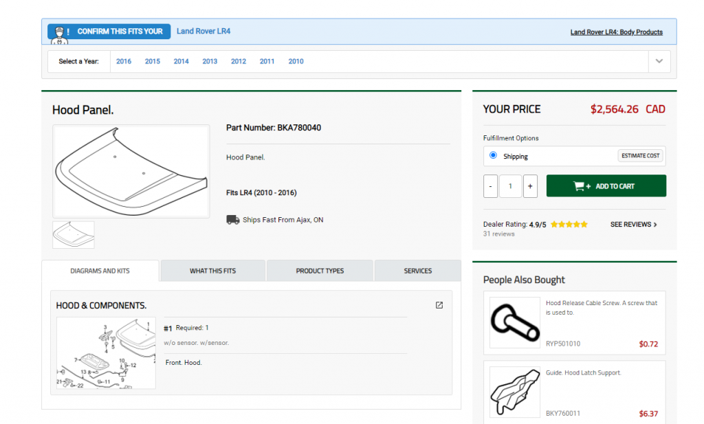This screenshot has height=424, width=704.
Task: Select year 2014
Action: (x=181, y=61)
